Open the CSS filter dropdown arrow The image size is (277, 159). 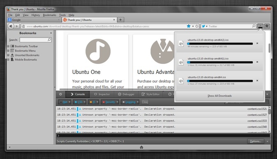pyautogui.click(x=85, y=102)
